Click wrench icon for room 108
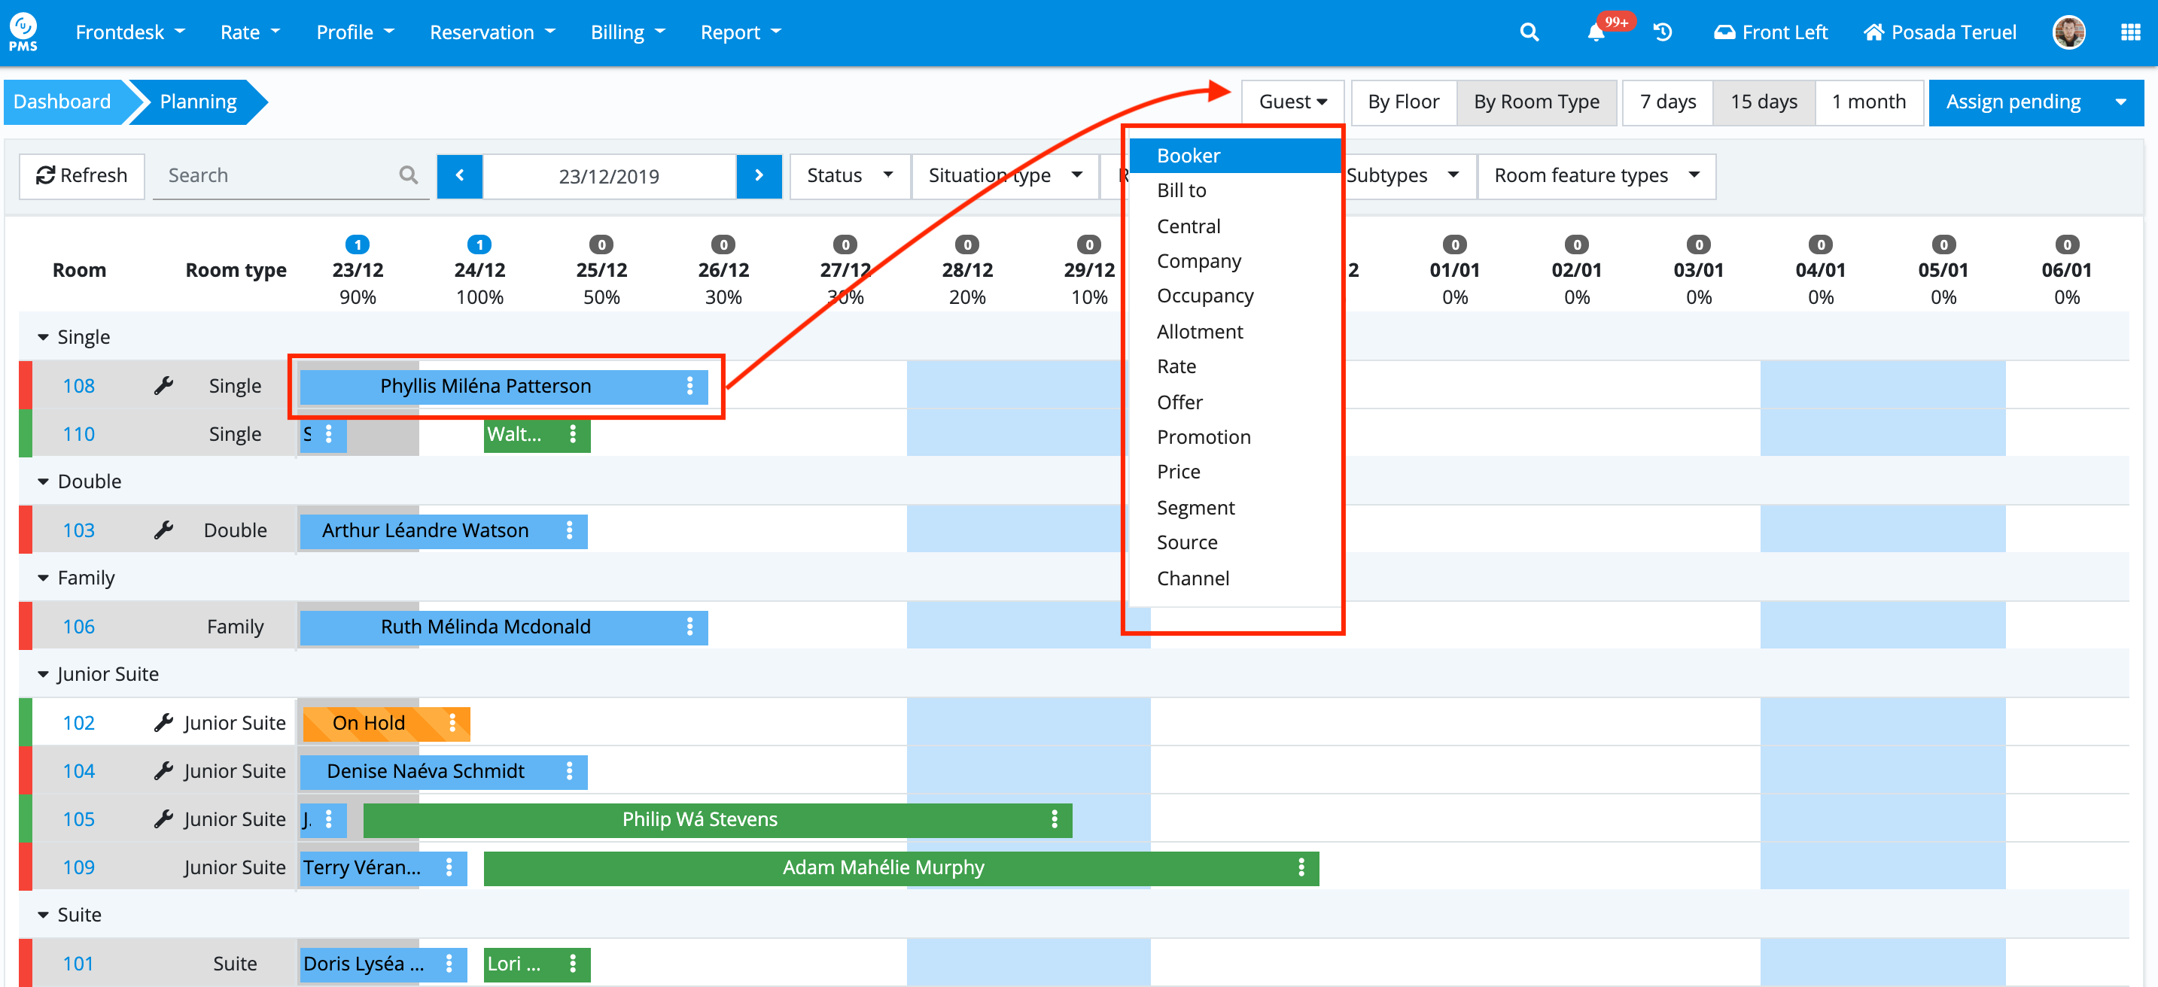This screenshot has width=2158, height=987. click(x=163, y=385)
